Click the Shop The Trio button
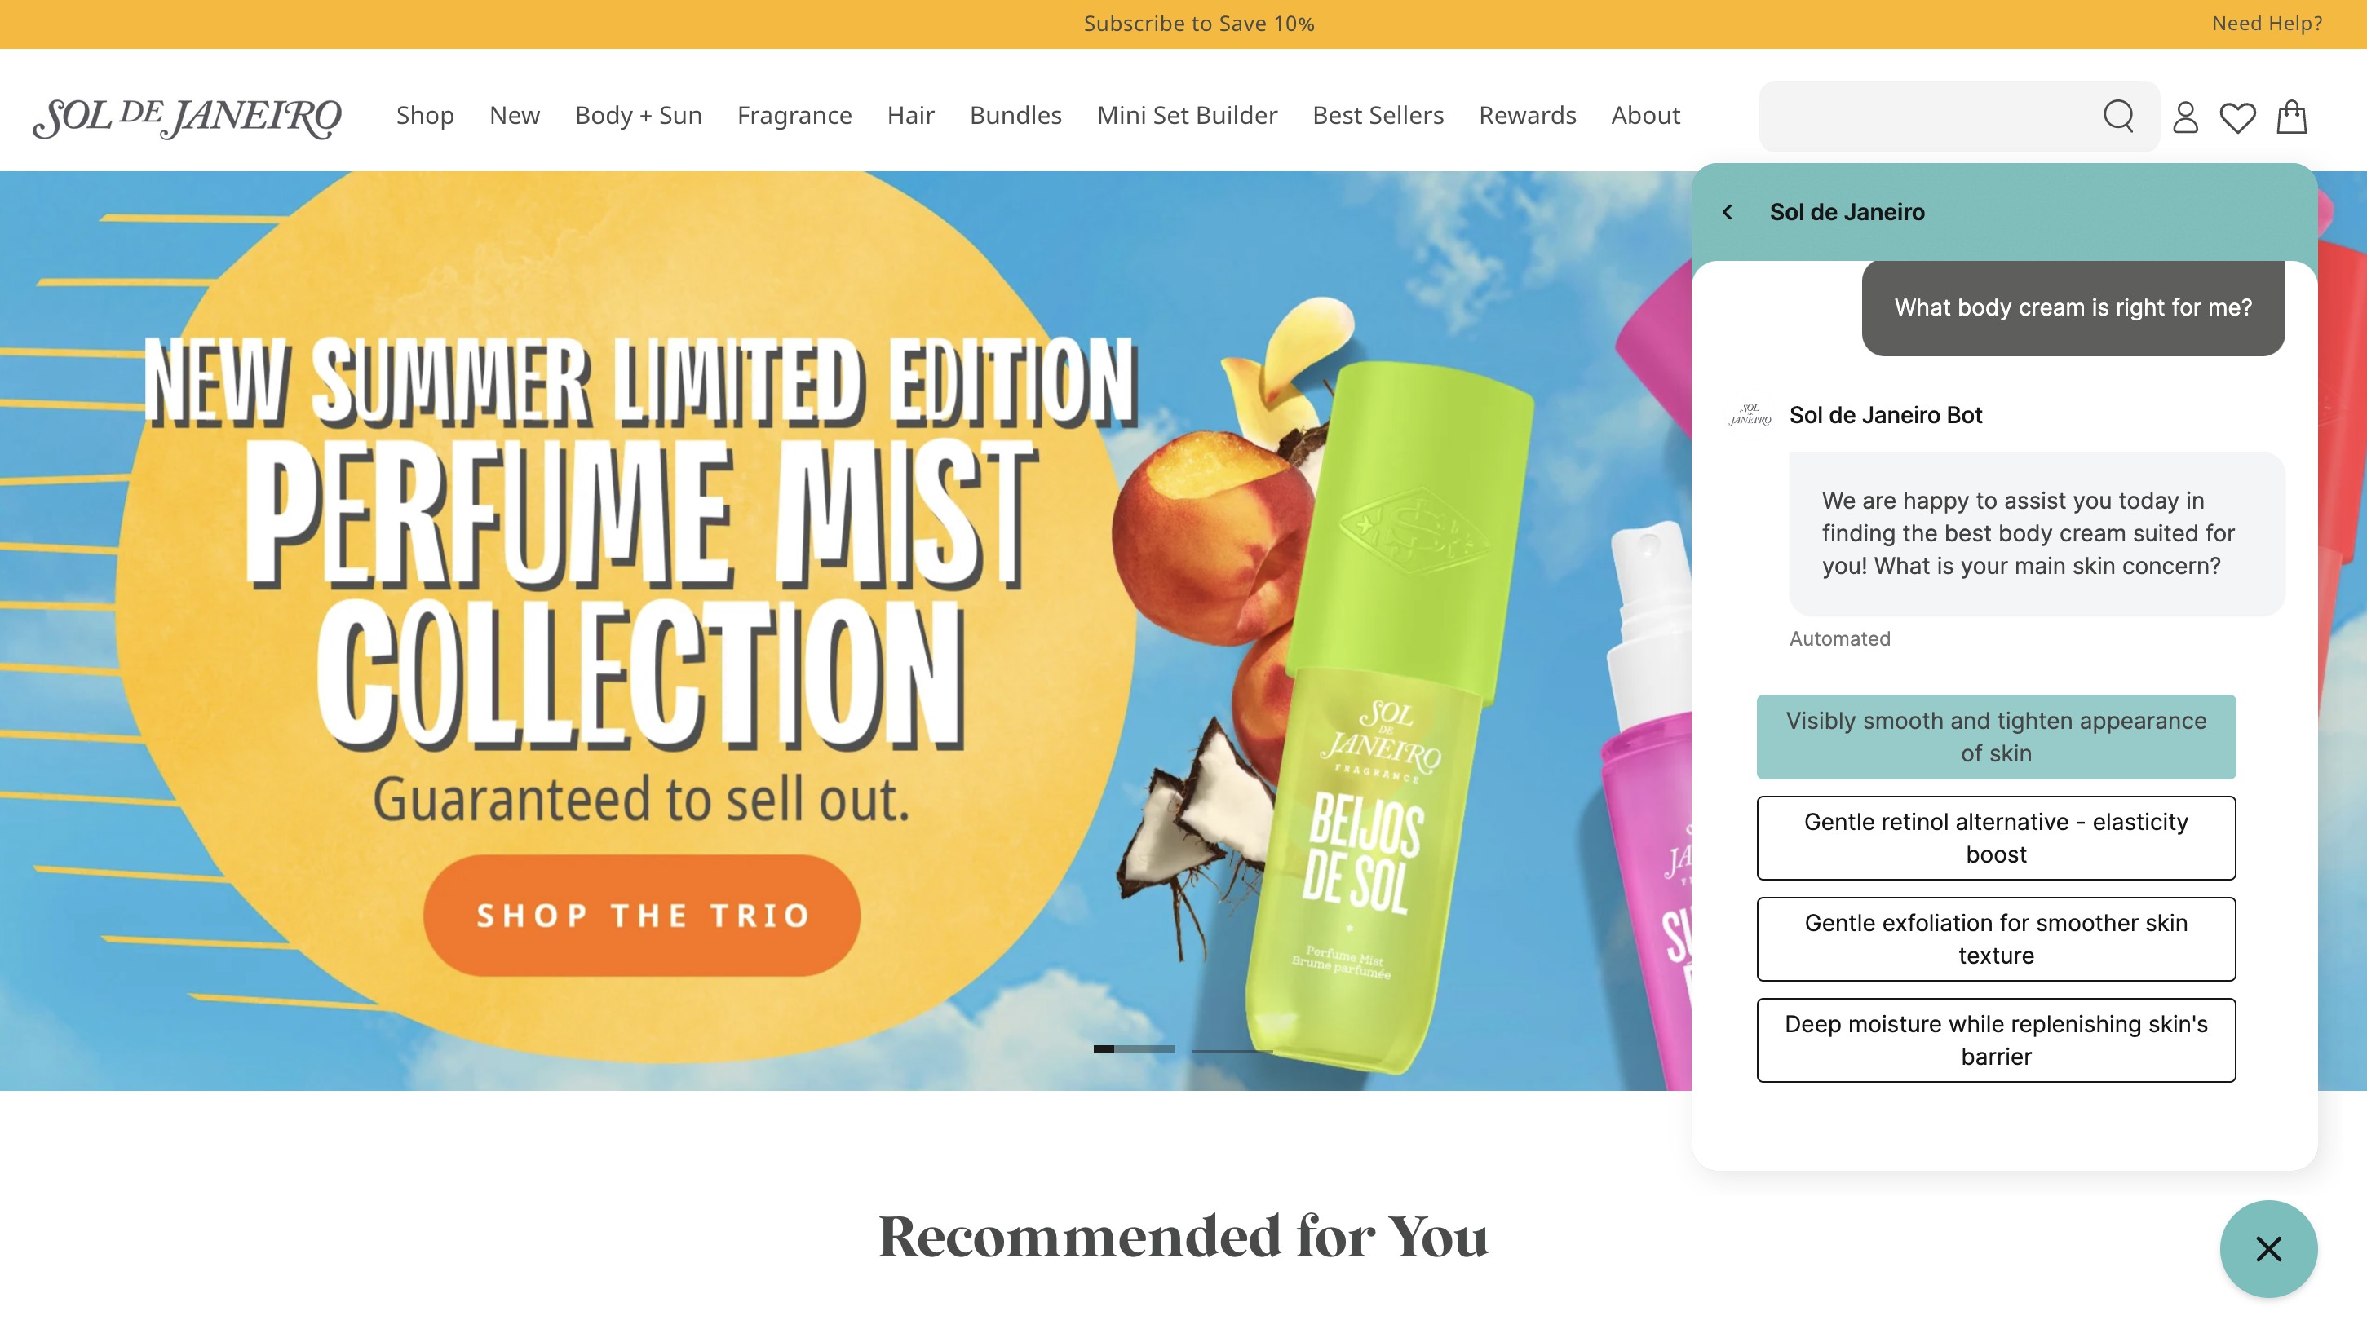 pyautogui.click(x=642, y=916)
